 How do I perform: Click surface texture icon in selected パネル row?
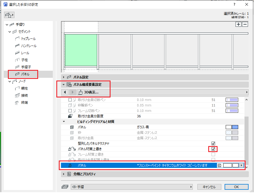click(219, 165)
